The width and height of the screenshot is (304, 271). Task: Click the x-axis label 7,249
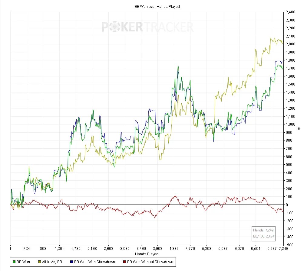click(x=283, y=249)
